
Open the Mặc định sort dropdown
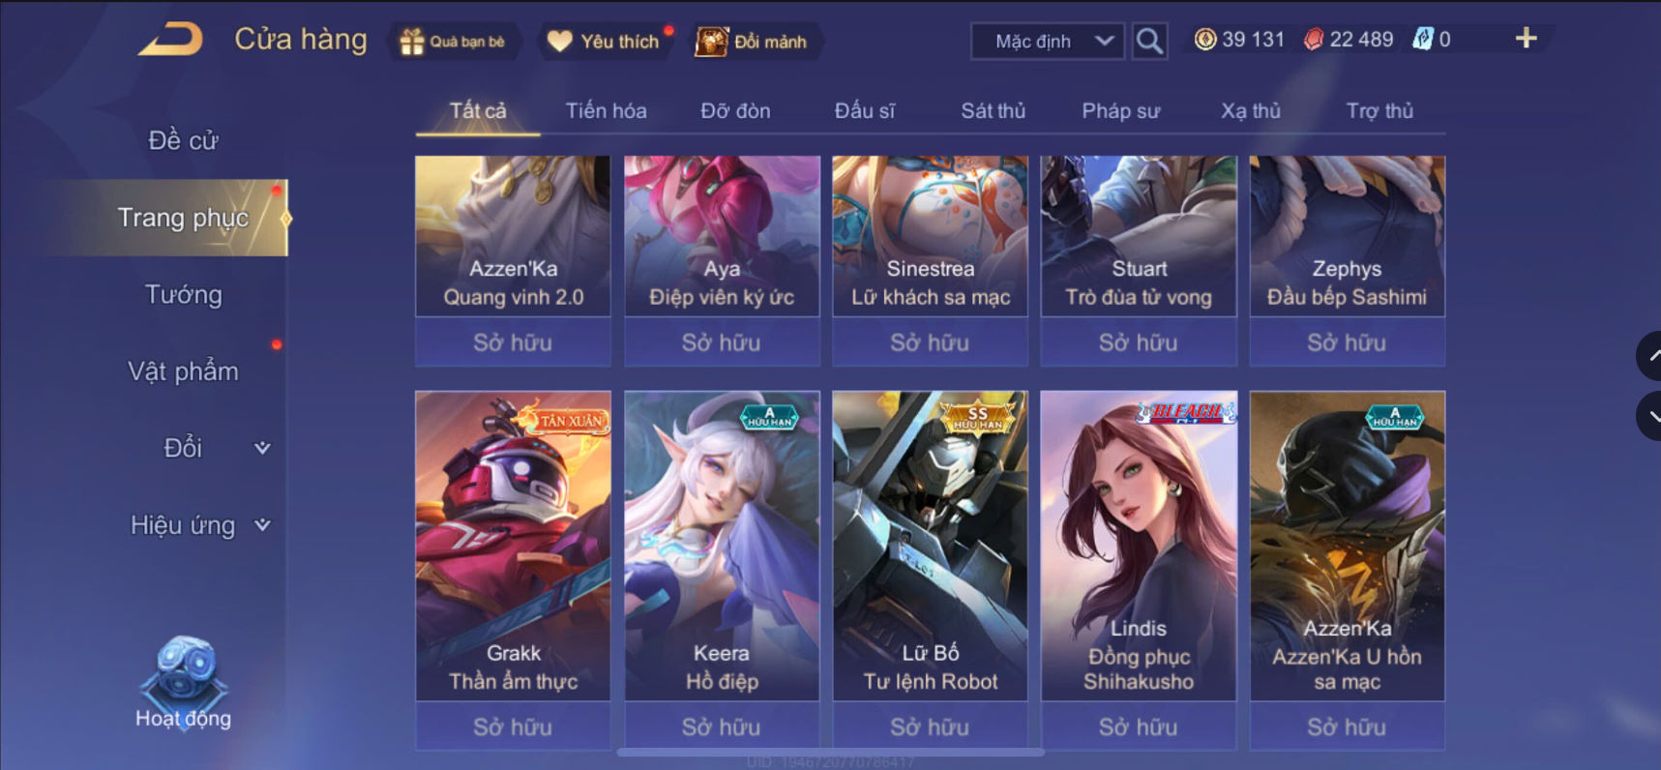pyautogui.click(x=1048, y=41)
